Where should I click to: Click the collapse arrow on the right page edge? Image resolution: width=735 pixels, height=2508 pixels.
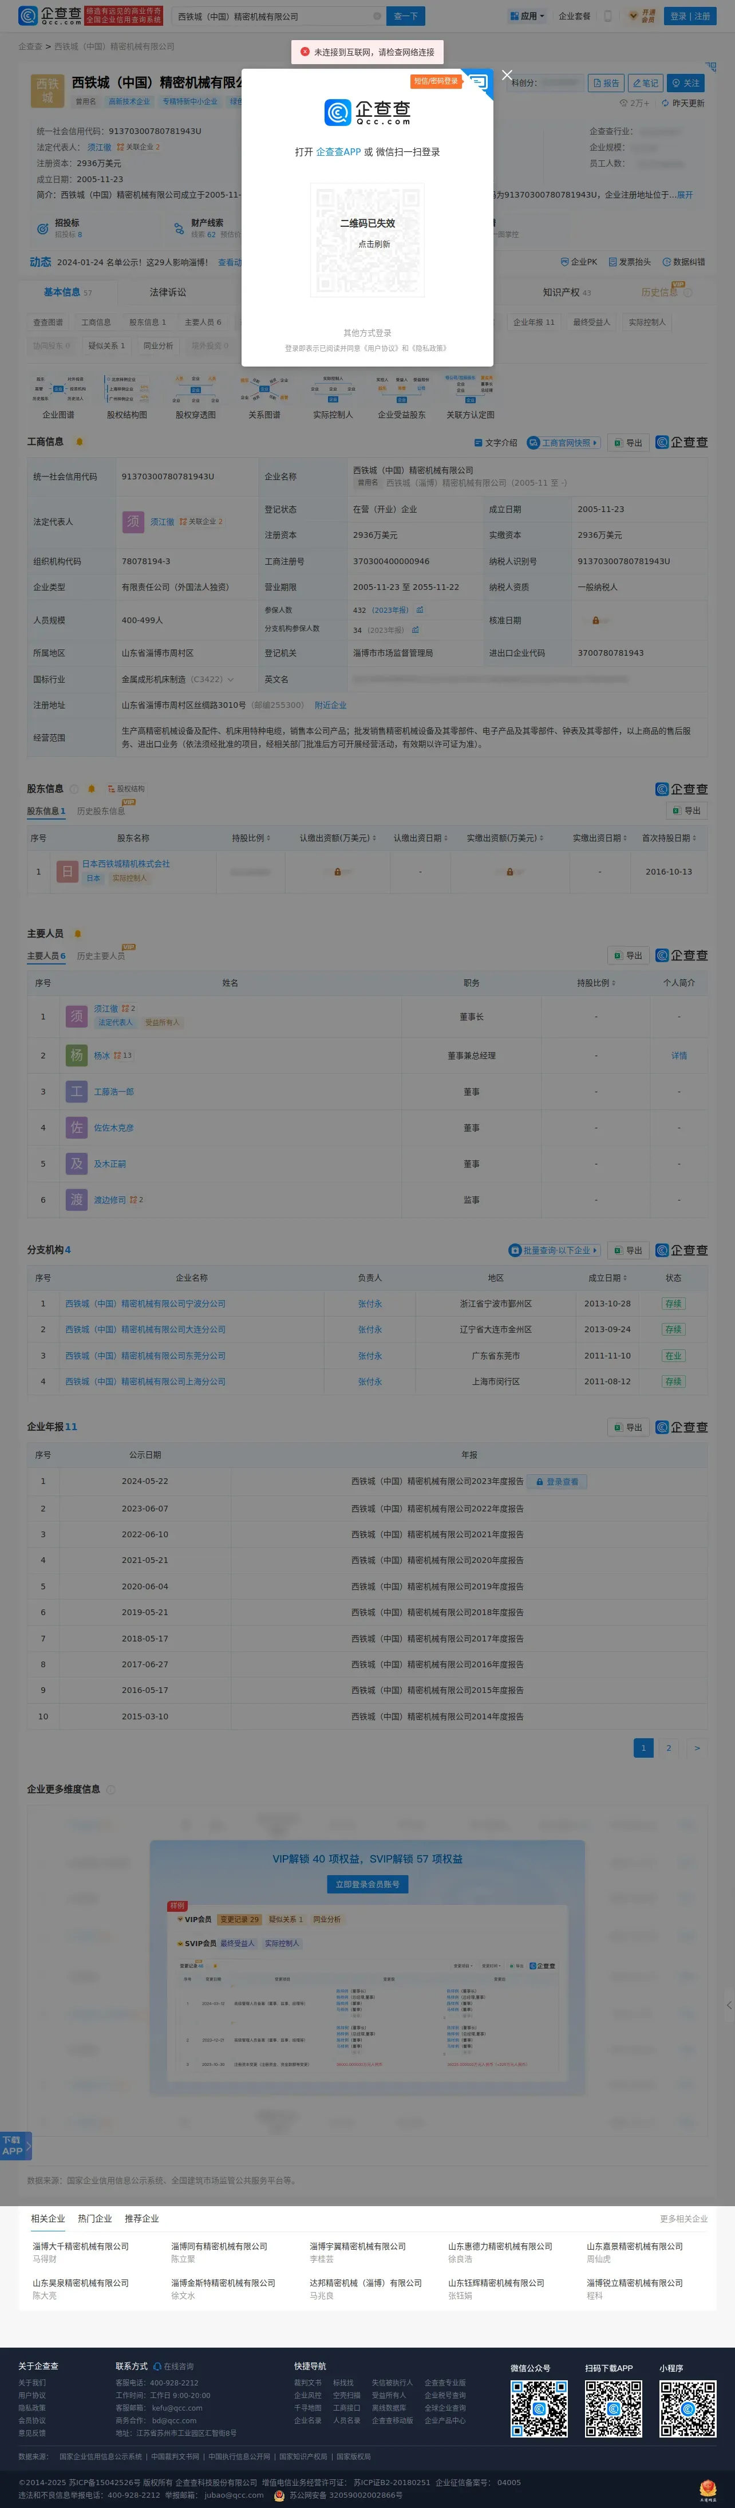click(728, 2005)
